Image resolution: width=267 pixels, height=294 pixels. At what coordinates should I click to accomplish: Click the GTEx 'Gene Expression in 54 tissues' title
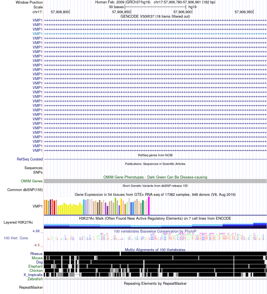155,195
